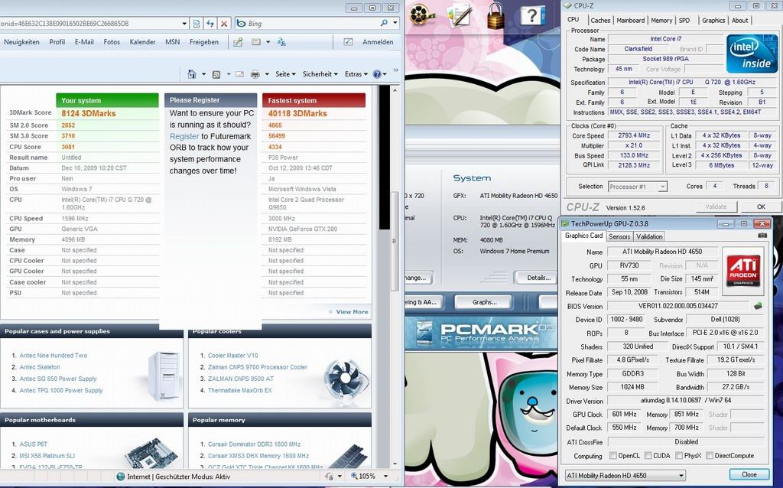Image resolution: width=783 pixels, height=488 pixels.
Task: Click the PCMark05 logo banner
Action: pyautogui.click(x=481, y=333)
